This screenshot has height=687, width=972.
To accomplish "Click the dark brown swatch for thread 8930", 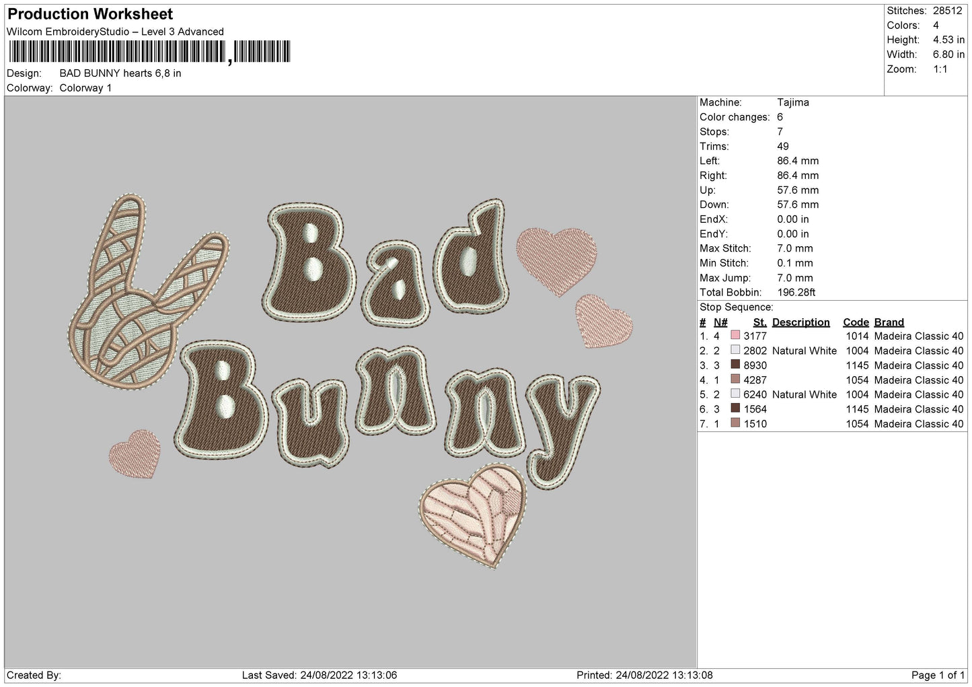I will pos(735,365).
